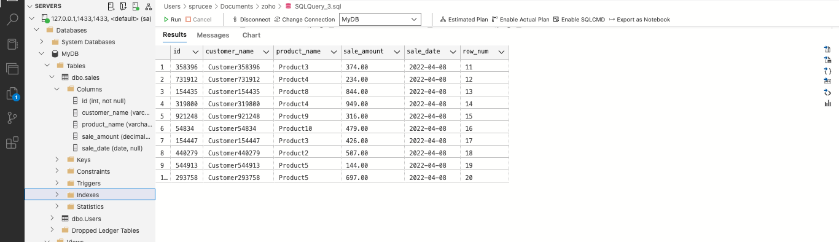Select the id (int, not null) column
This screenshot has height=242, width=839.
103,101
